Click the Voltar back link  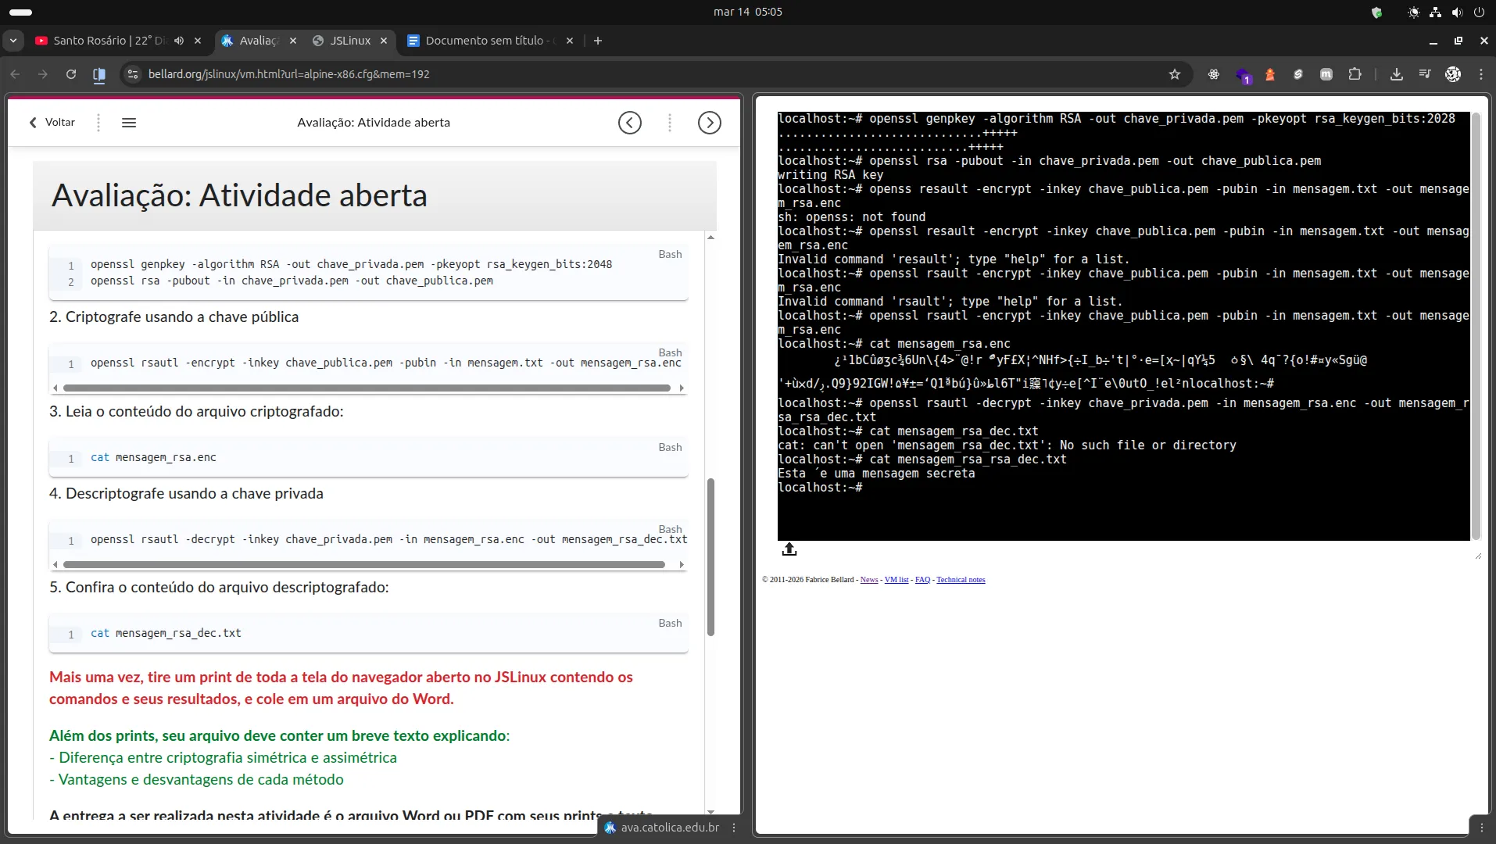pyautogui.click(x=52, y=123)
